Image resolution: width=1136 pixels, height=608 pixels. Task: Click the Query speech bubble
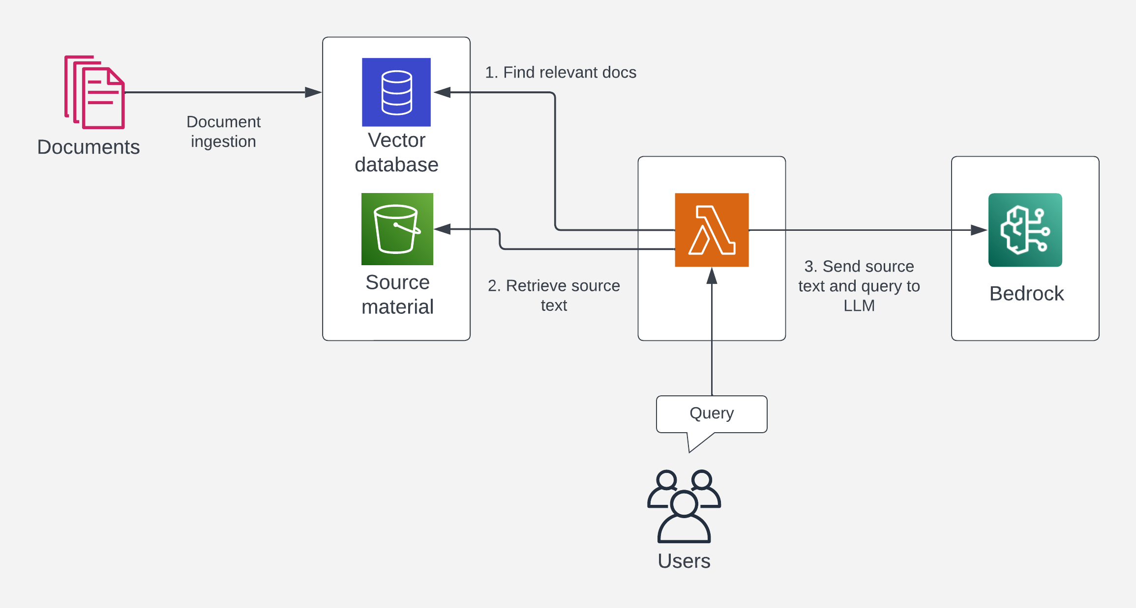[x=712, y=414]
